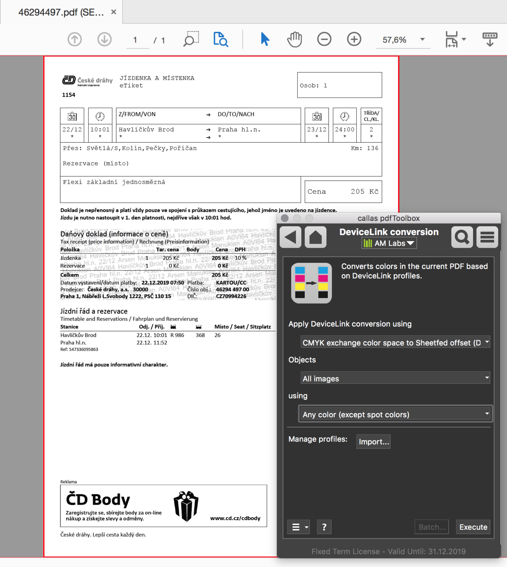Go back in pdfToolbox panel

point(290,237)
